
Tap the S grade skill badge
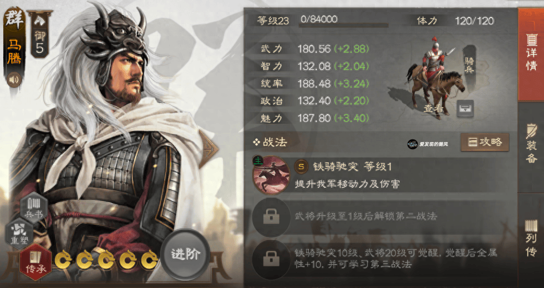(301, 167)
